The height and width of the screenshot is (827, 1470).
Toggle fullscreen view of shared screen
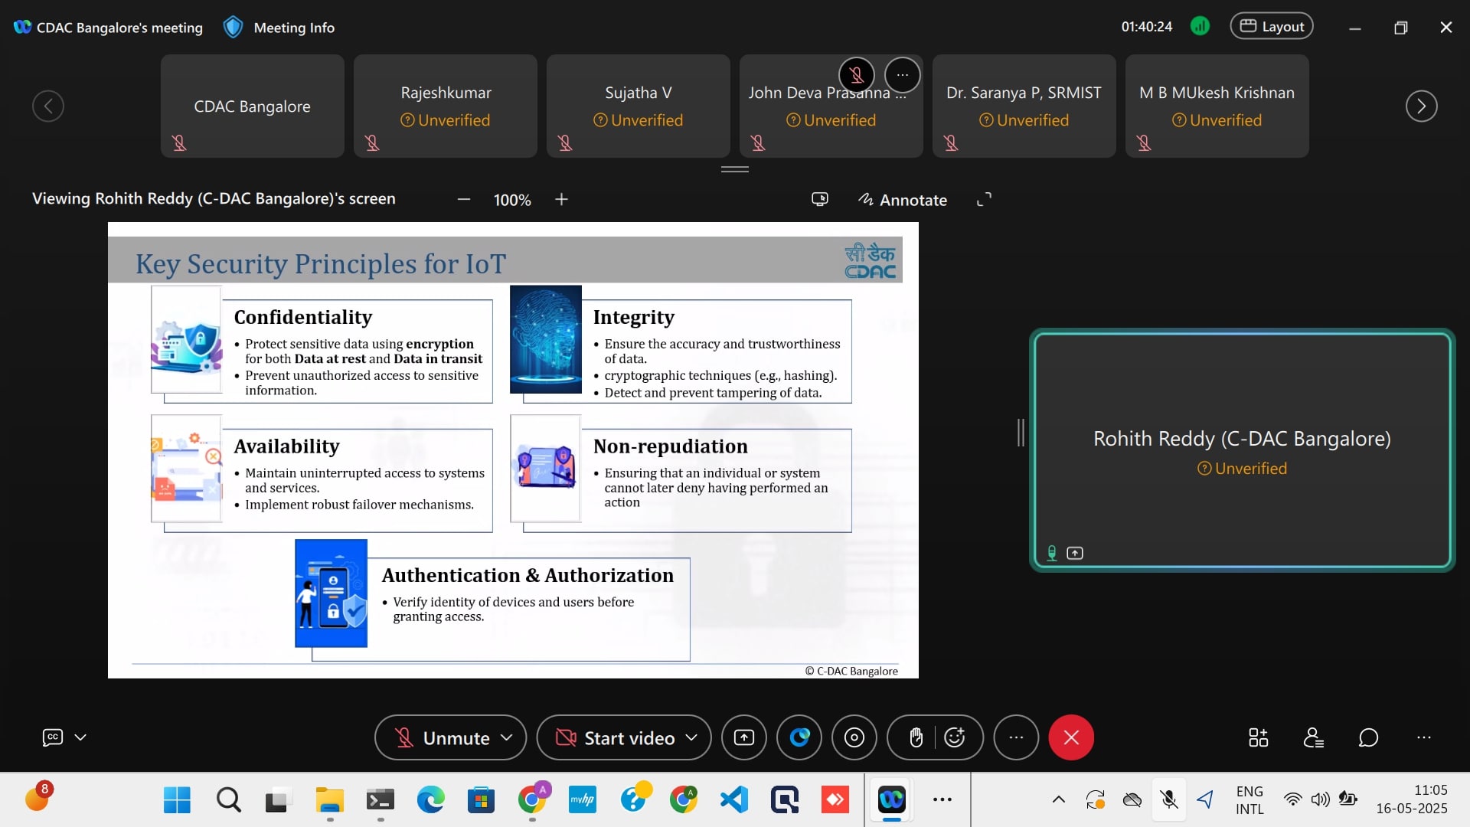[x=984, y=200]
